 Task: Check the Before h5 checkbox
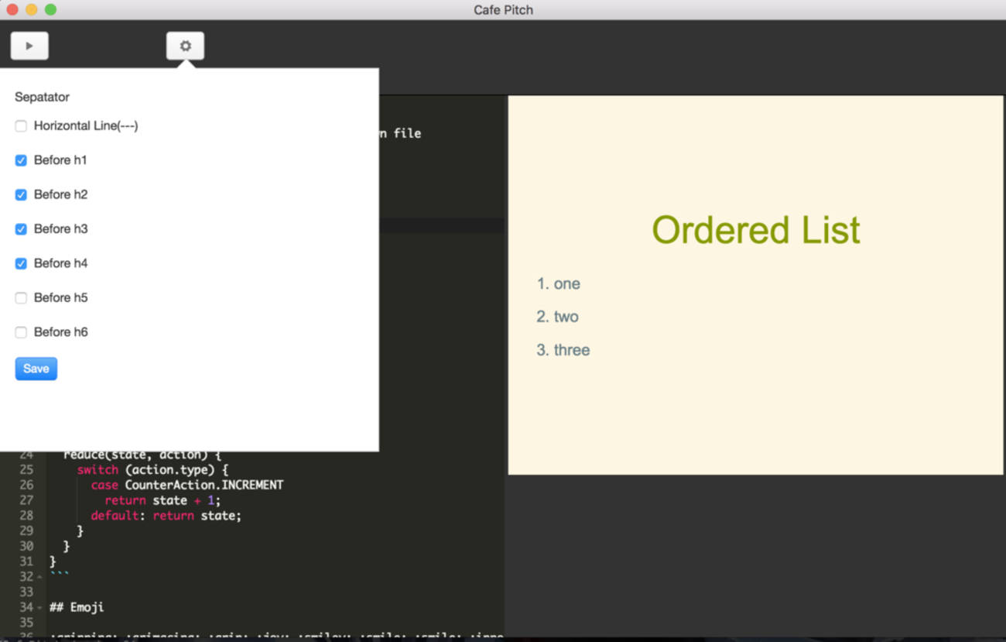21,298
